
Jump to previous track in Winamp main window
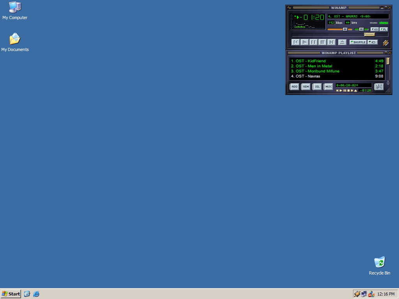(296, 42)
